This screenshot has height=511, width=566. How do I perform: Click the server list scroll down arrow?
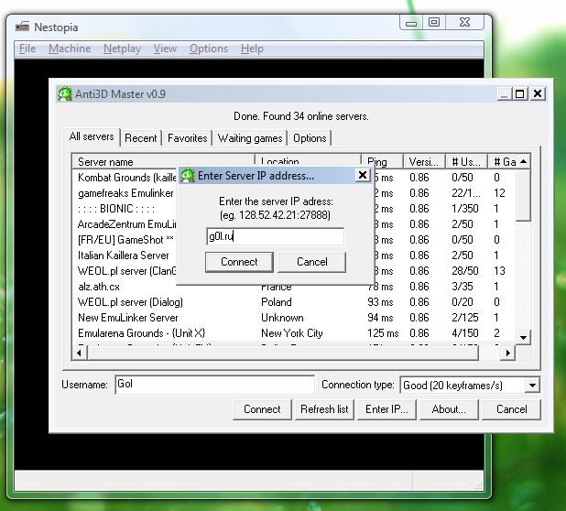coord(523,337)
